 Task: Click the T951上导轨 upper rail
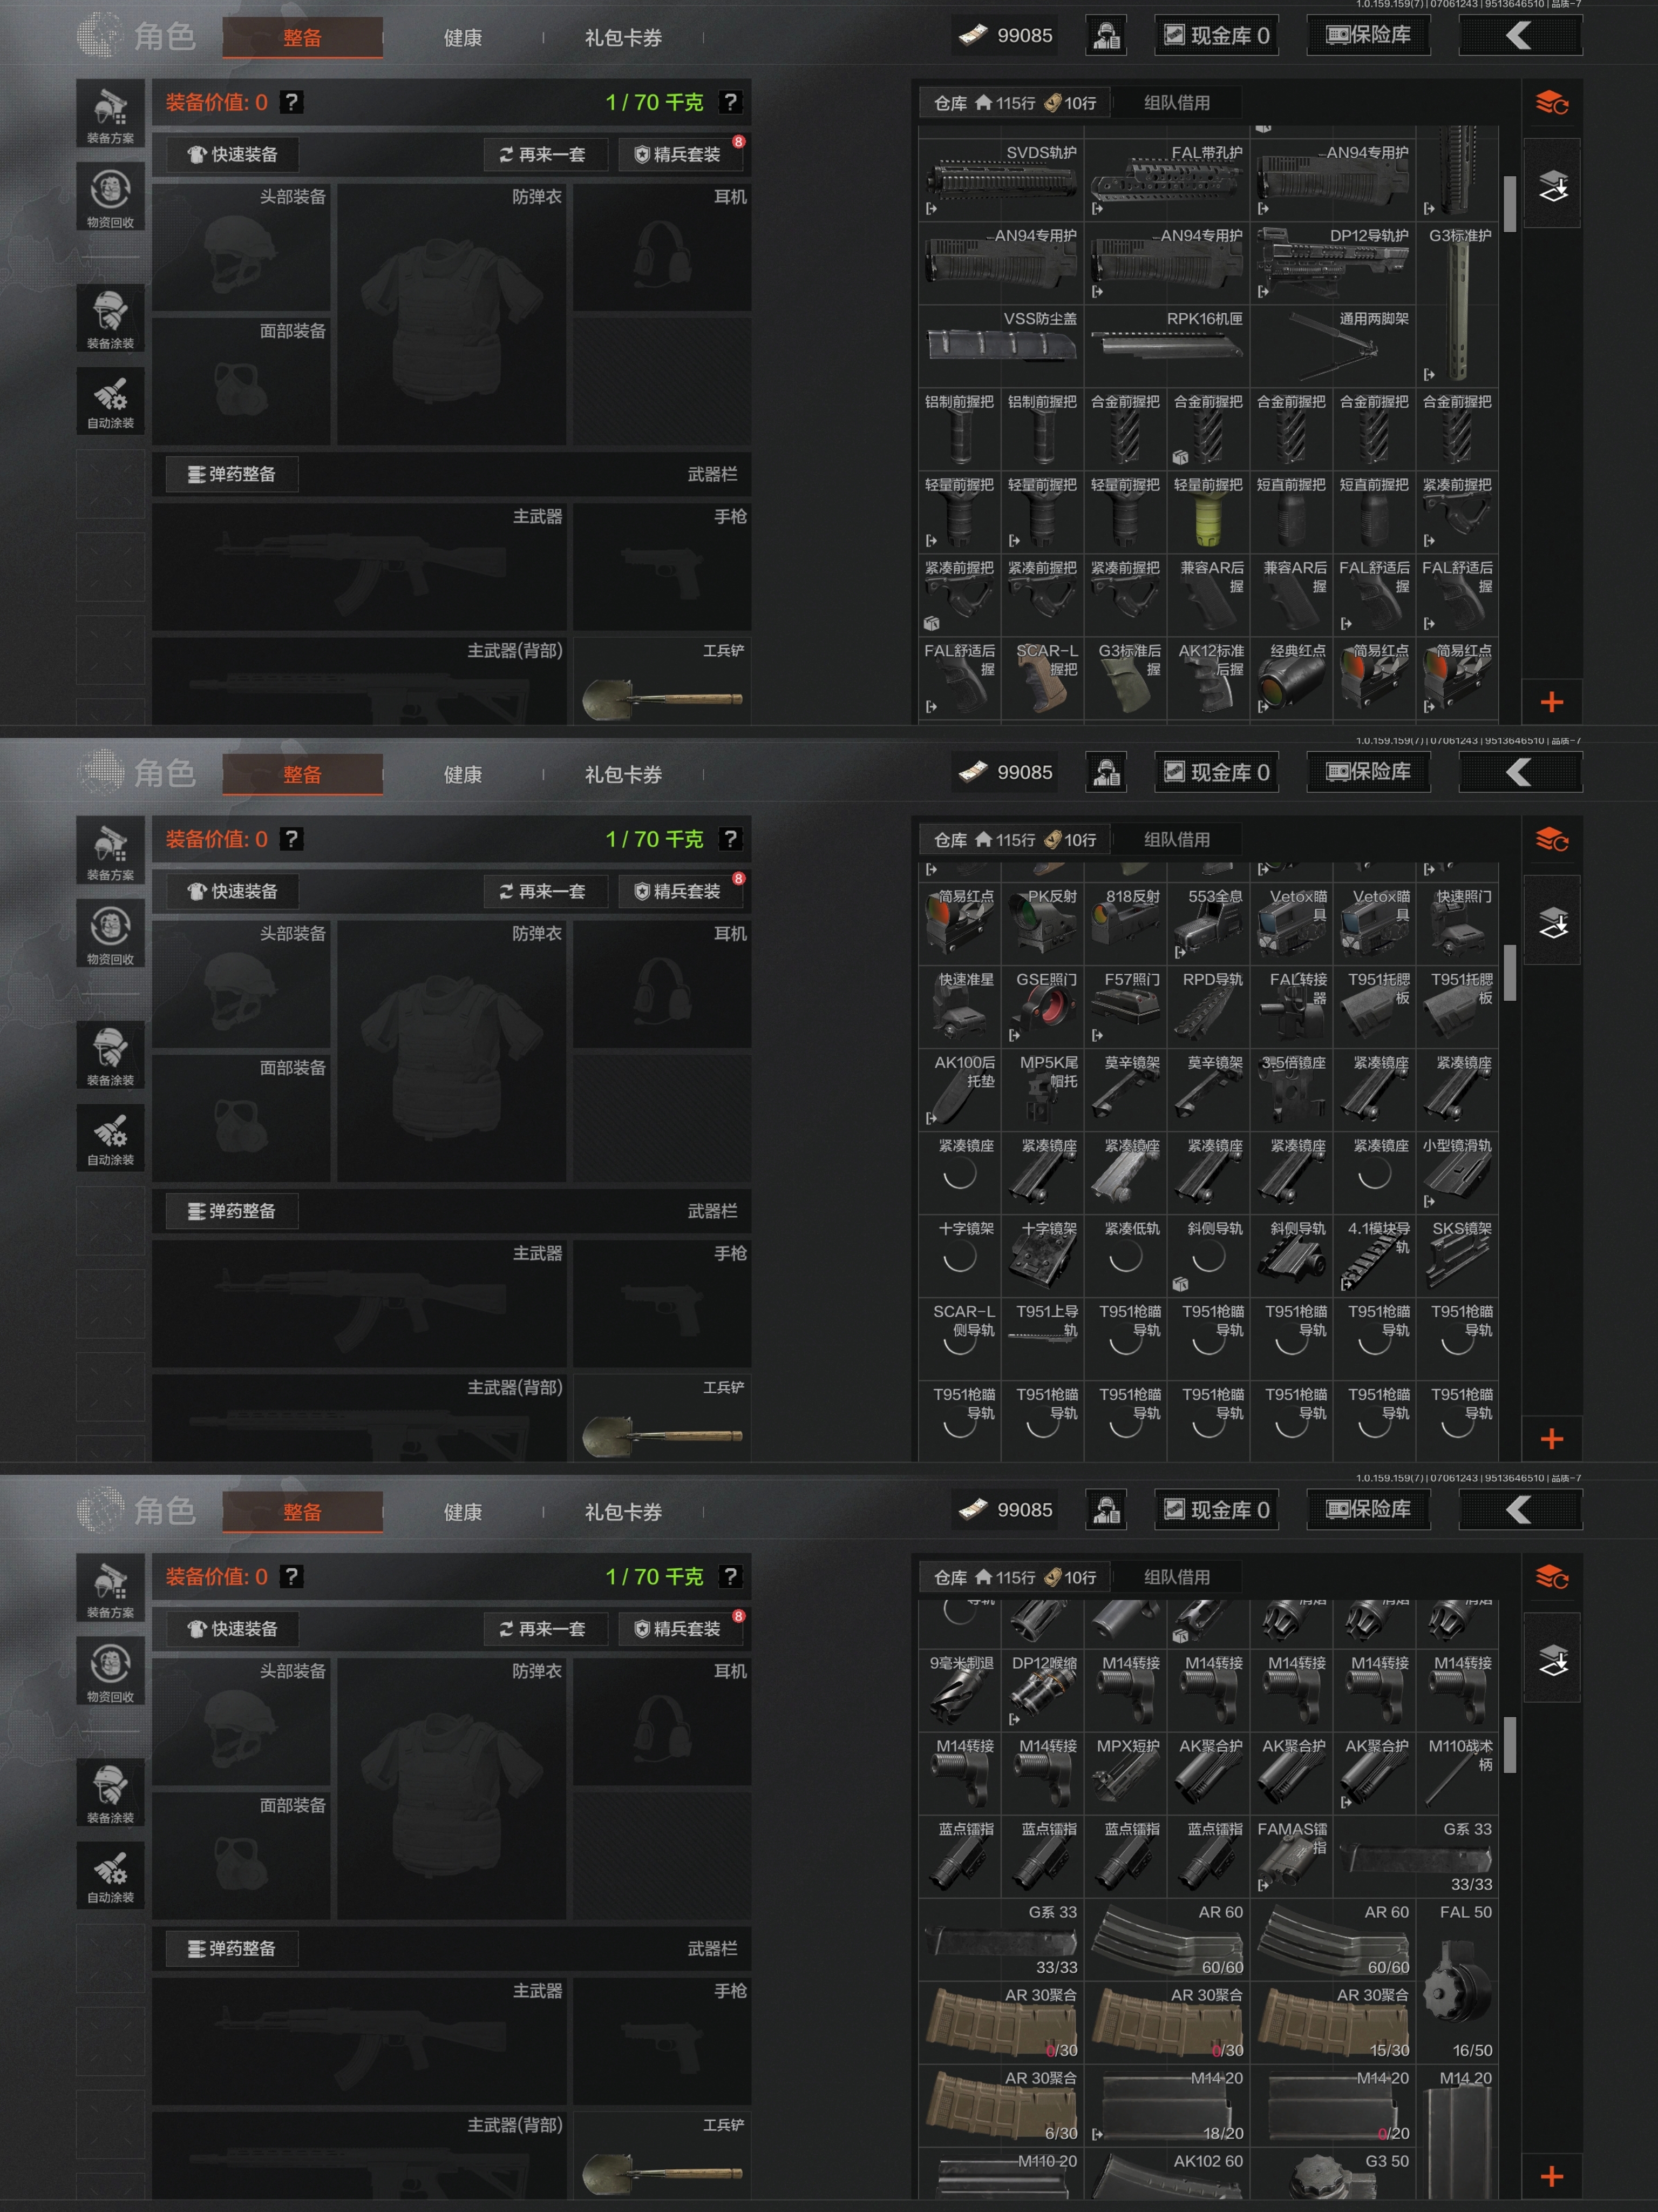1042,1337
